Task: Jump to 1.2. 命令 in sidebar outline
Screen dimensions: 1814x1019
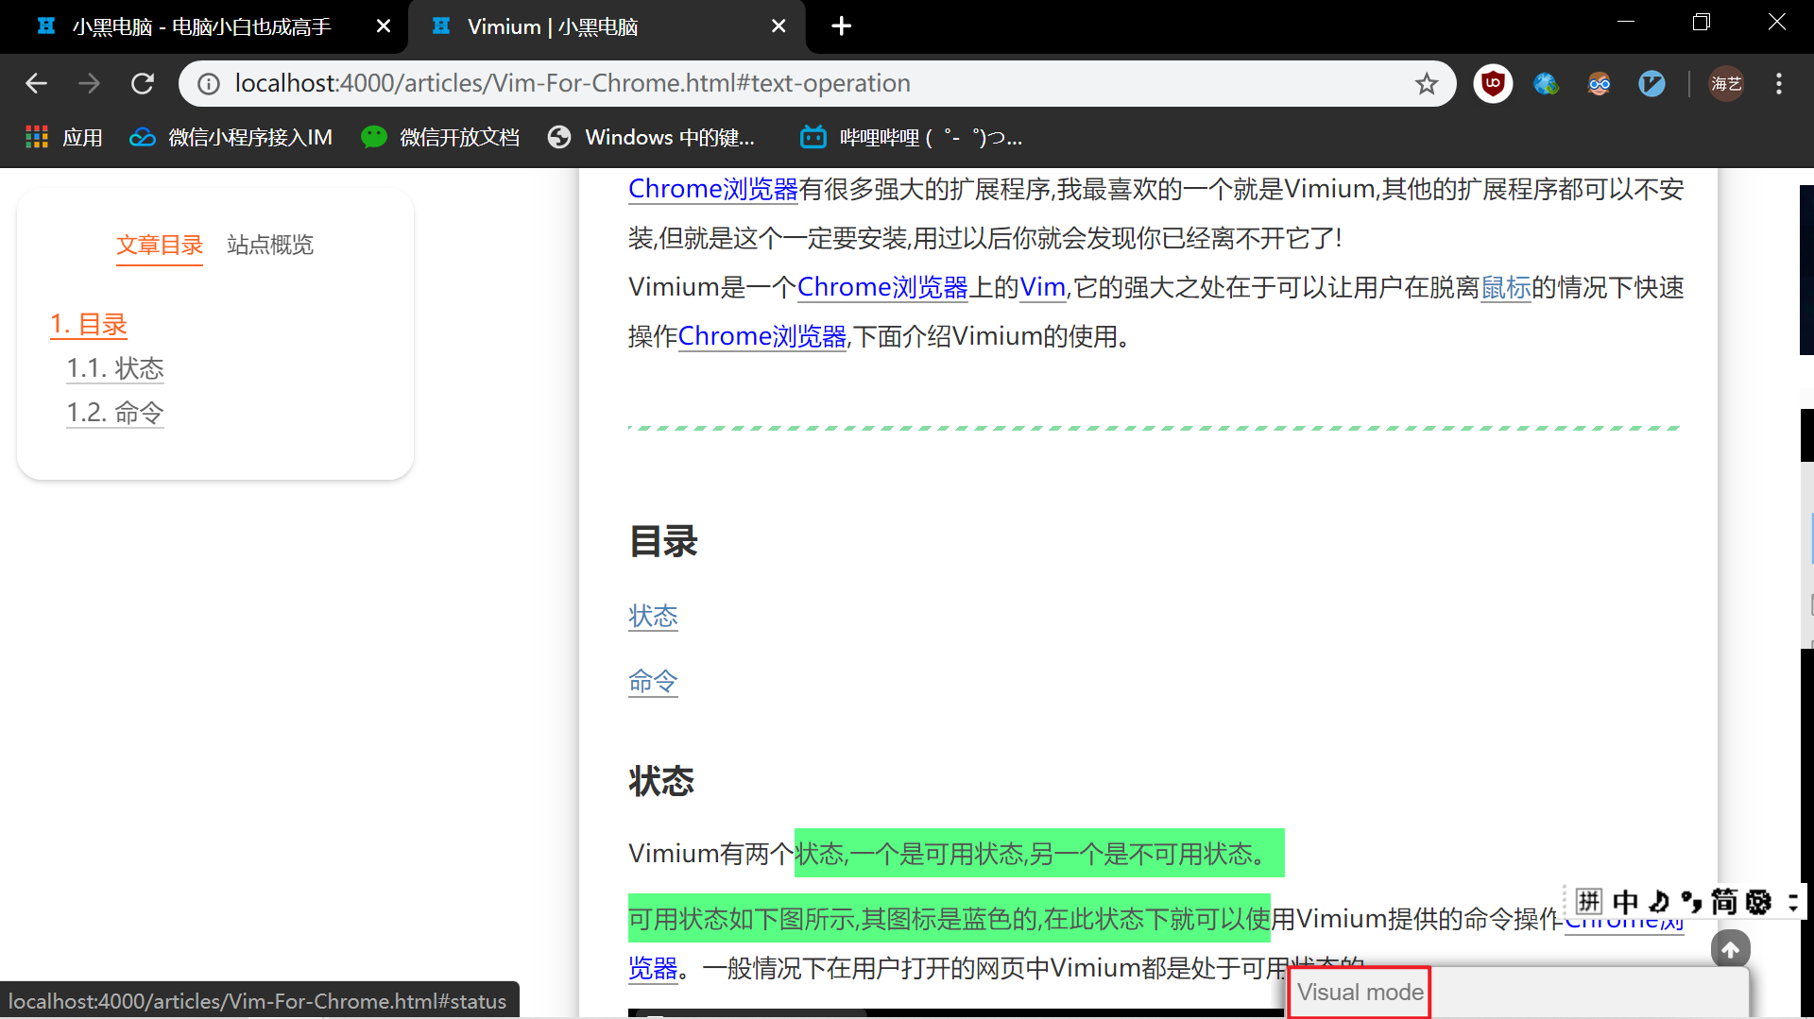Action: click(x=115, y=413)
